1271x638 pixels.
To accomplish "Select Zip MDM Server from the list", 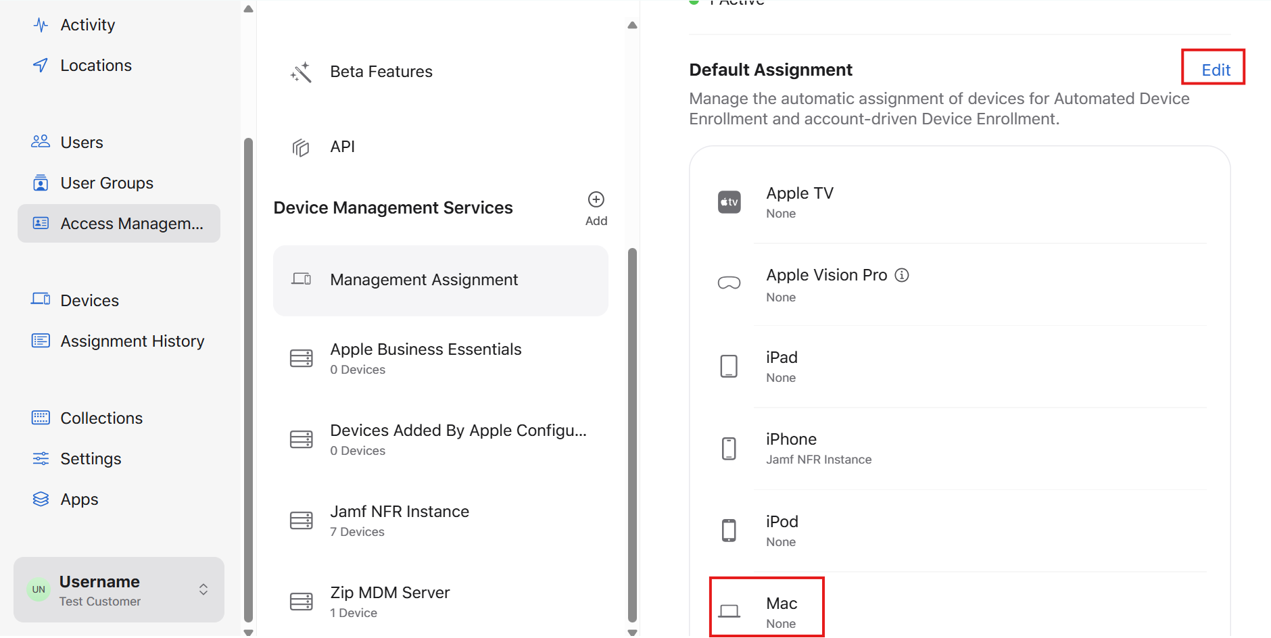I will click(389, 601).
